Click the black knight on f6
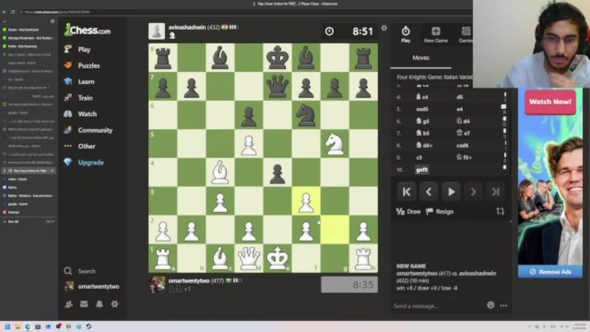This screenshot has height=332, width=590. click(x=306, y=115)
